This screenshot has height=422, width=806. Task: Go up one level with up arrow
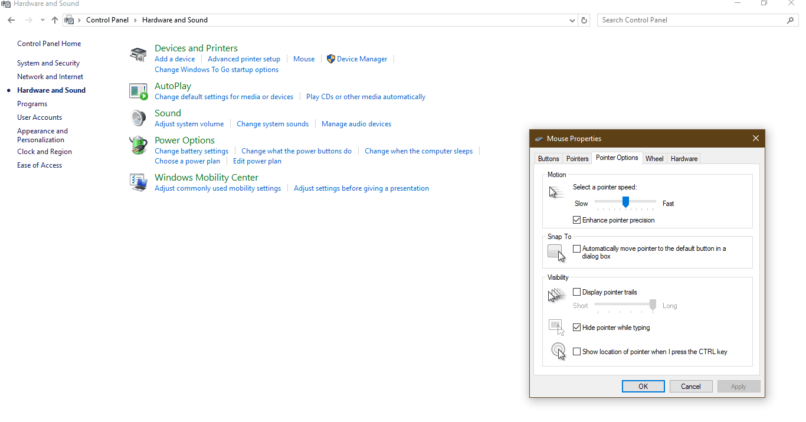(55, 20)
